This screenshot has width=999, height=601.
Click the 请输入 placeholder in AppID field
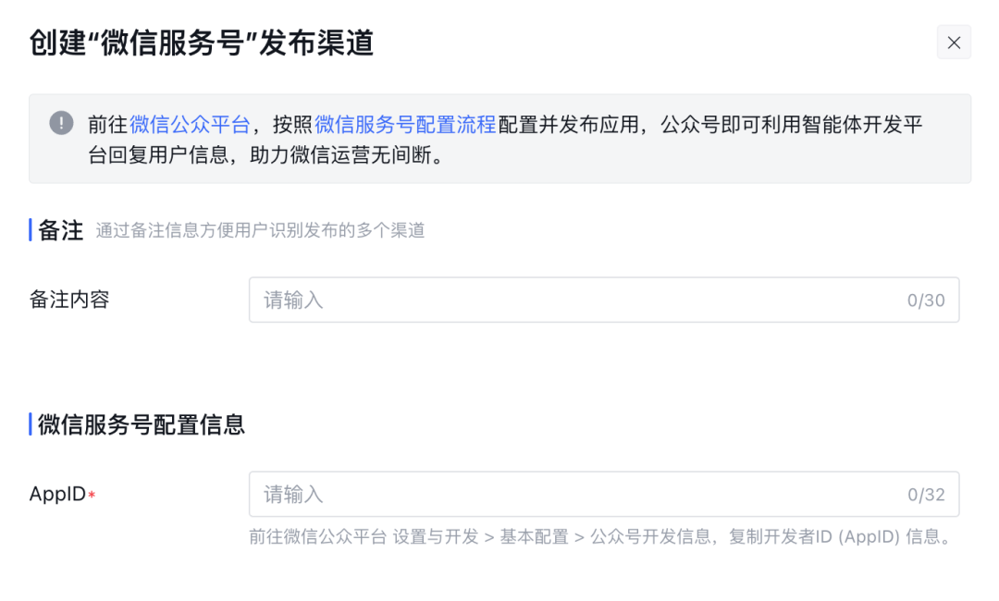293,494
